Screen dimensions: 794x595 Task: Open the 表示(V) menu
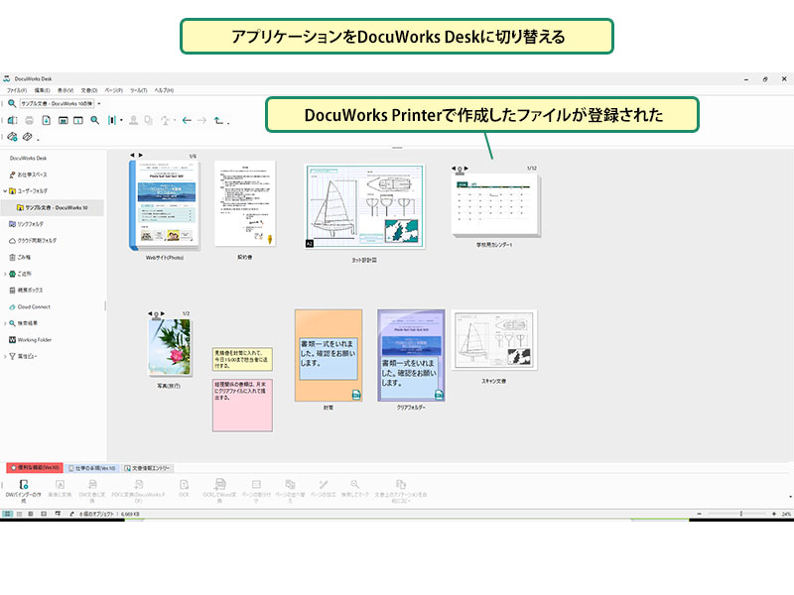(x=66, y=90)
